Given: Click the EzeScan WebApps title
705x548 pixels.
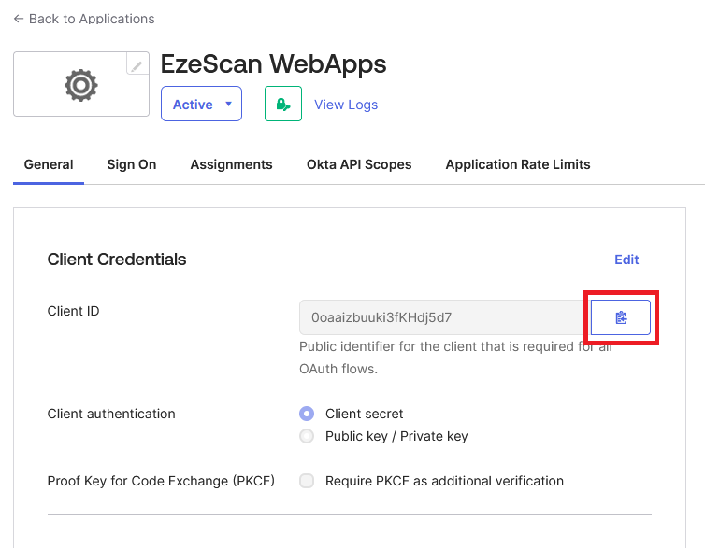Looking at the screenshot, I should click(x=273, y=63).
